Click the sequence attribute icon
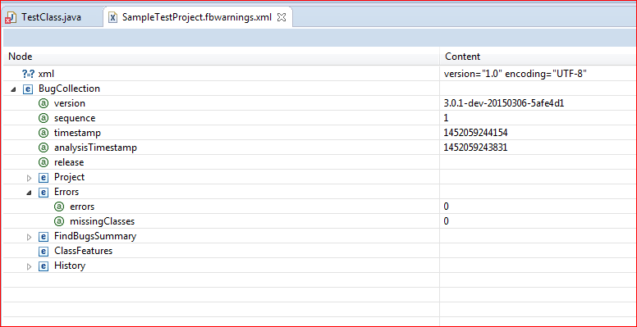This screenshot has width=637, height=327. [x=44, y=118]
